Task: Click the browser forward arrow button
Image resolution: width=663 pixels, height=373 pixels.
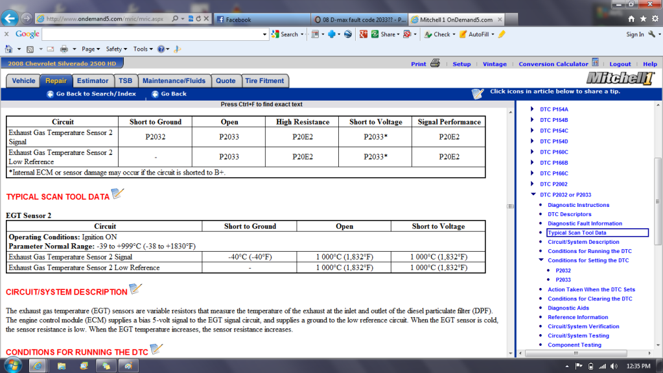Action: point(26,19)
